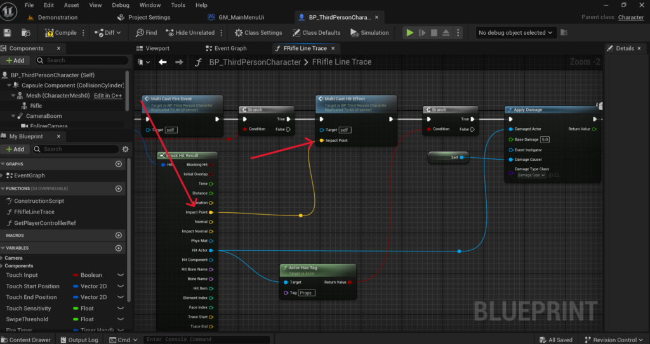Open Find in blueprint

[147, 33]
